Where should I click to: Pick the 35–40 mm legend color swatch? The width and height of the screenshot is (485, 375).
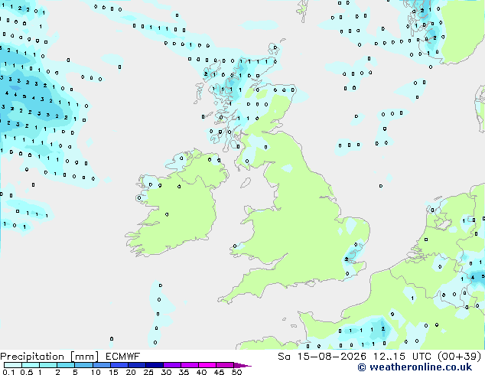click(x=189, y=365)
